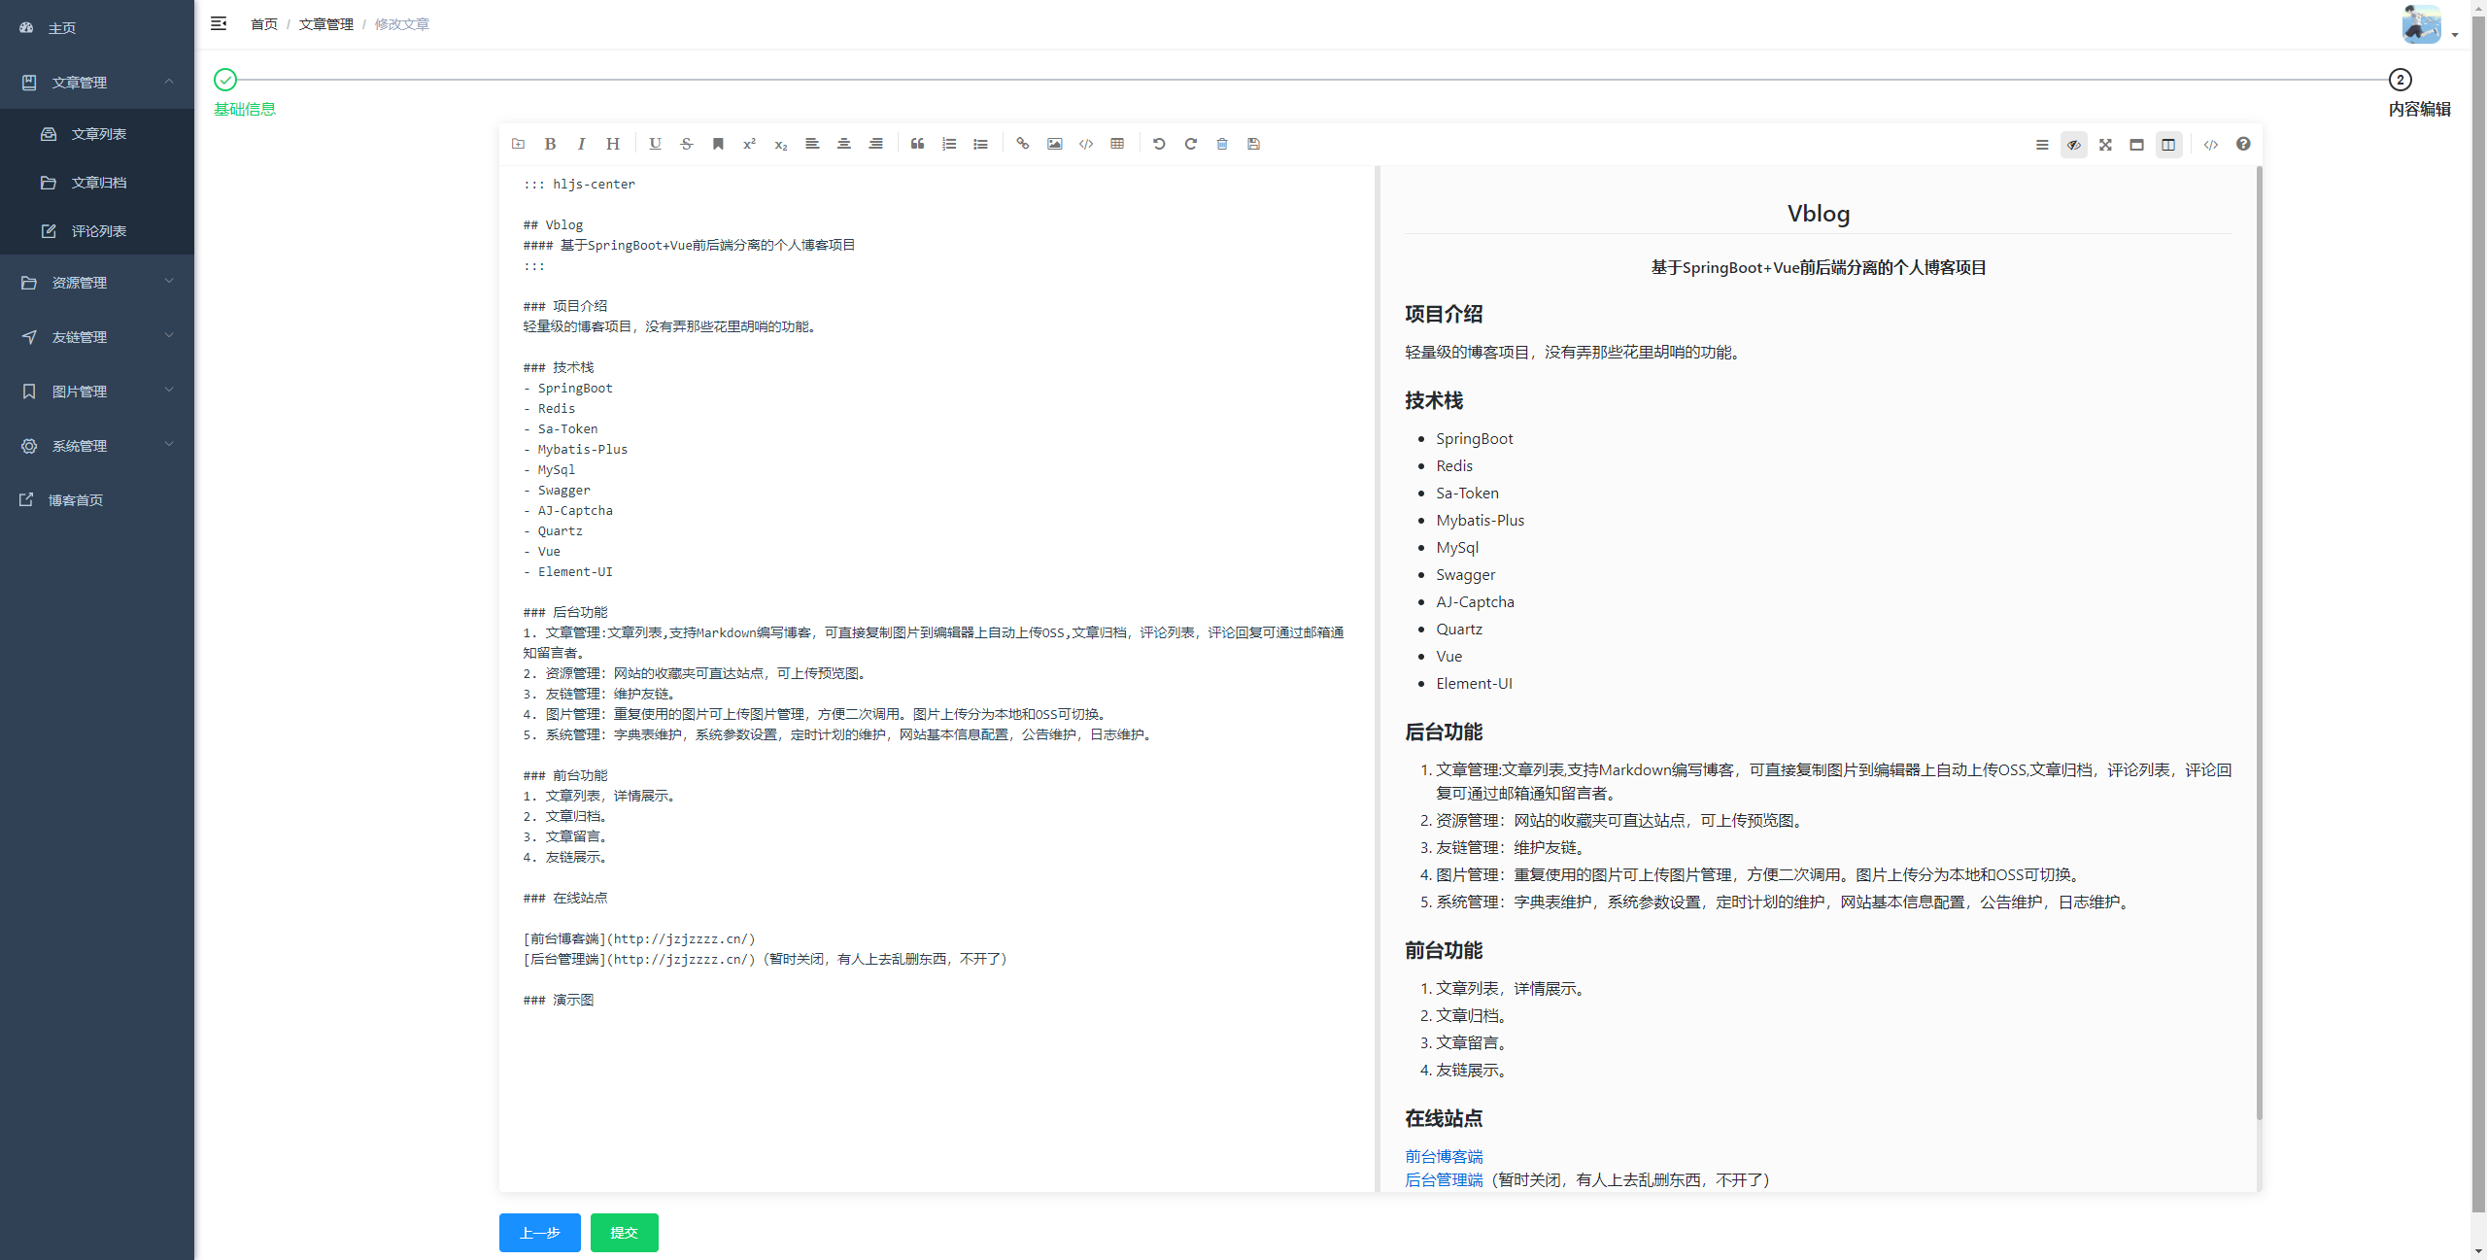Viewport: 2487px width, 1260px height.
Task: Open the 前台博客端 link in preview
Action: [x=1444, y=1156]
